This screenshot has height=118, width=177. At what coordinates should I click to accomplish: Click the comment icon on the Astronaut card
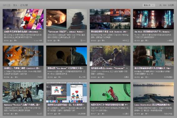pos(58,40)
